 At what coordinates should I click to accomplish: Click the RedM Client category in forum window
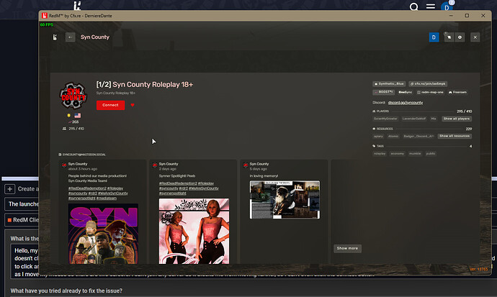(x=22, y=220)
